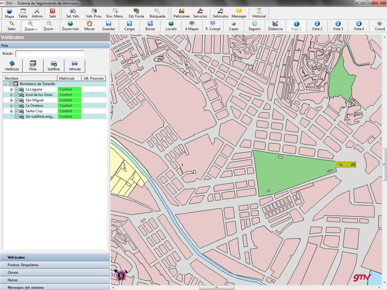
Task: Expand the San Miguel subfleet node
Action: [11, 100]
